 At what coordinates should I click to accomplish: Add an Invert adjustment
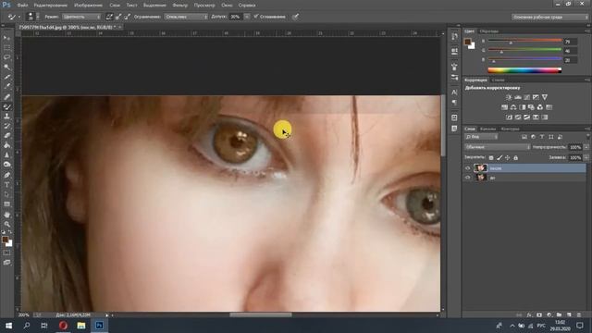tap(509, 117)
